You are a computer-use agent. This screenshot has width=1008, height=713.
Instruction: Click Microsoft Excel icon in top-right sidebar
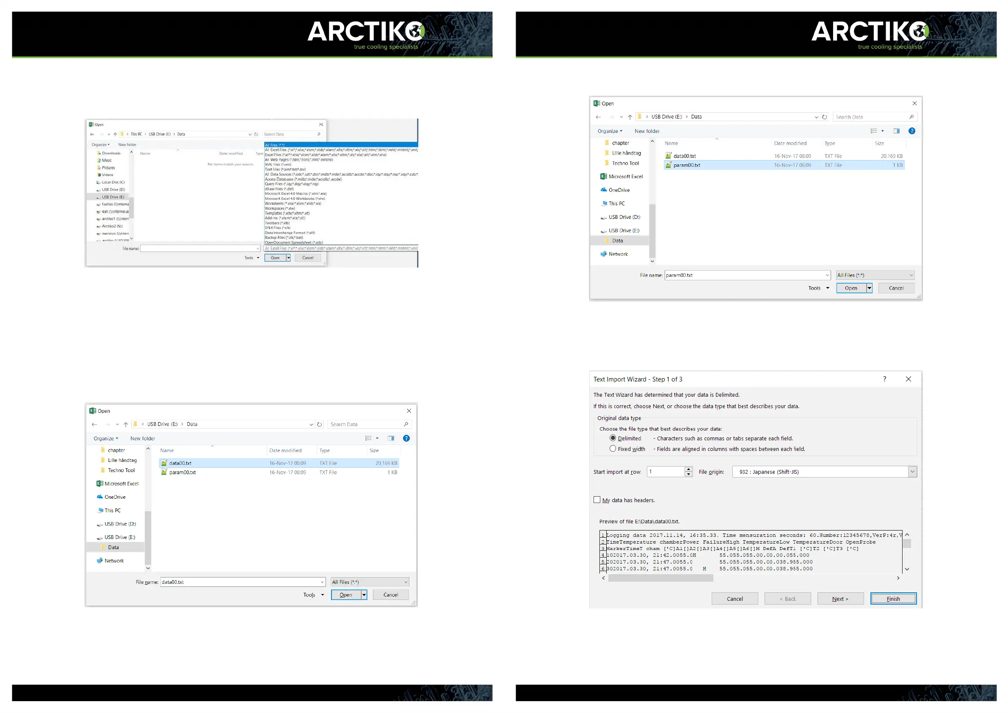pos(604,177)
